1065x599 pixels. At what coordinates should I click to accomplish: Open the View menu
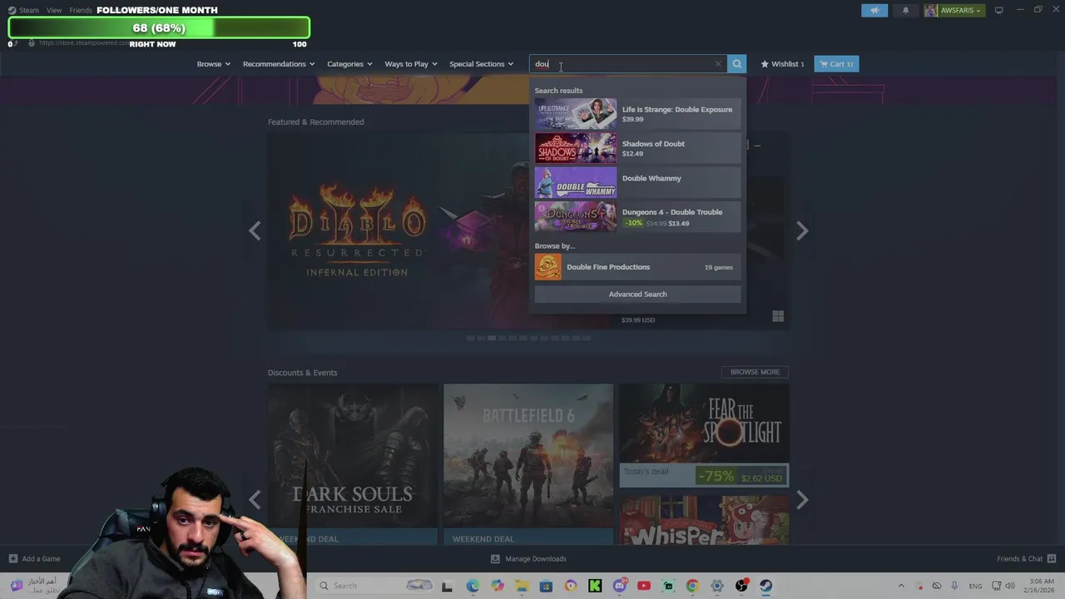click(54, 10)
